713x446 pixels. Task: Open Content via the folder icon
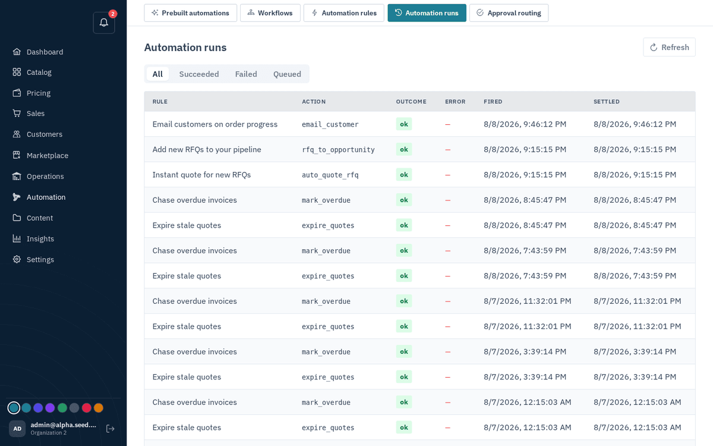click(x=17, y=218)
